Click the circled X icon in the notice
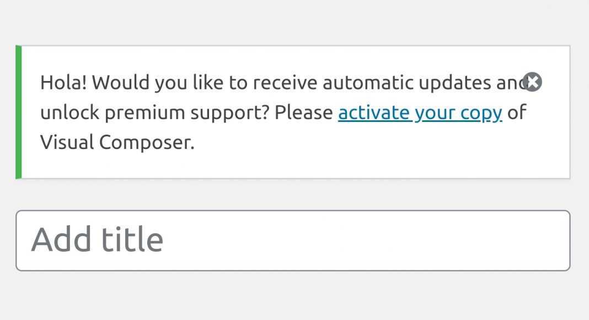This screenshot has width=589, height=320. [532, 82]
